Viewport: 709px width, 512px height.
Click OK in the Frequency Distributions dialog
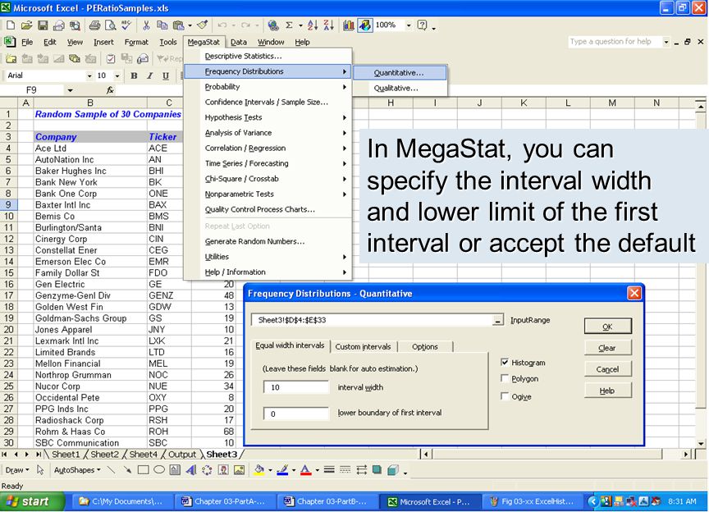click(x=607, y=326)
